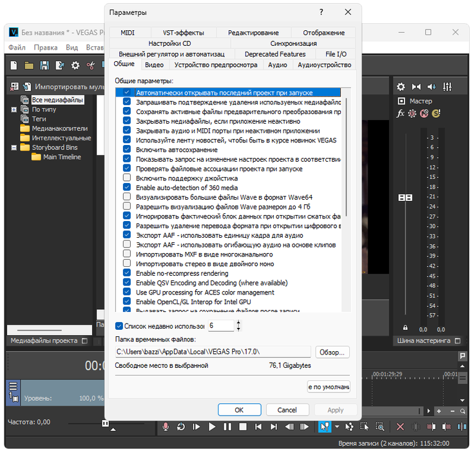Open the project properties gear icon

coord(75,65)
